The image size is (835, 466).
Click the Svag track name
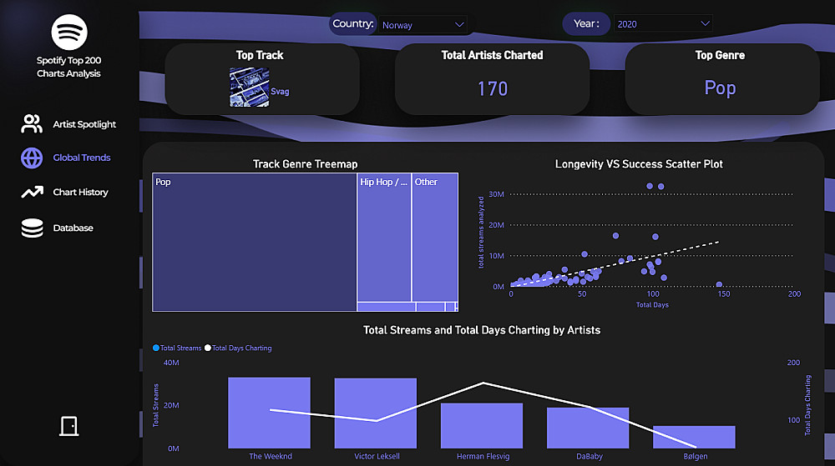point(280,92)
